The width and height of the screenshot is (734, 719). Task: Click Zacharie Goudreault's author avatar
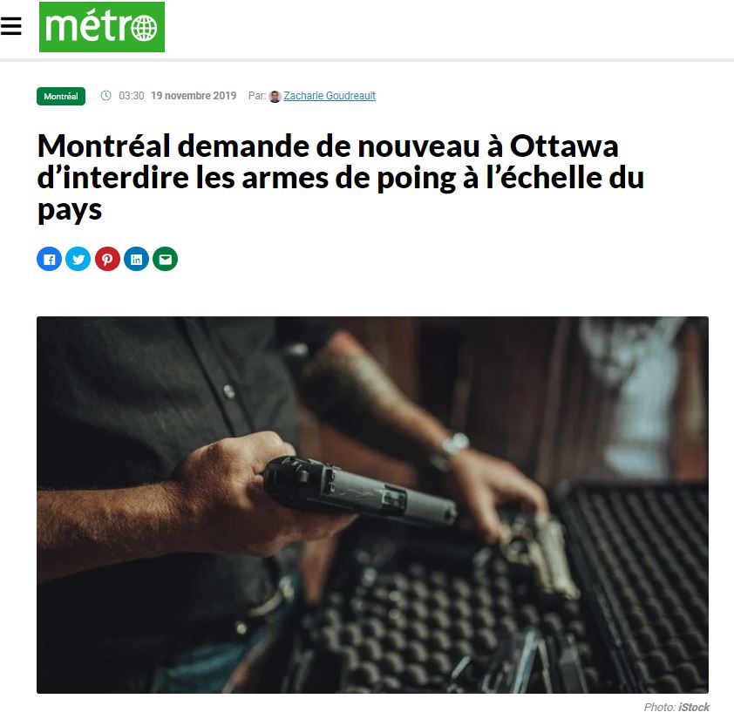275,97
